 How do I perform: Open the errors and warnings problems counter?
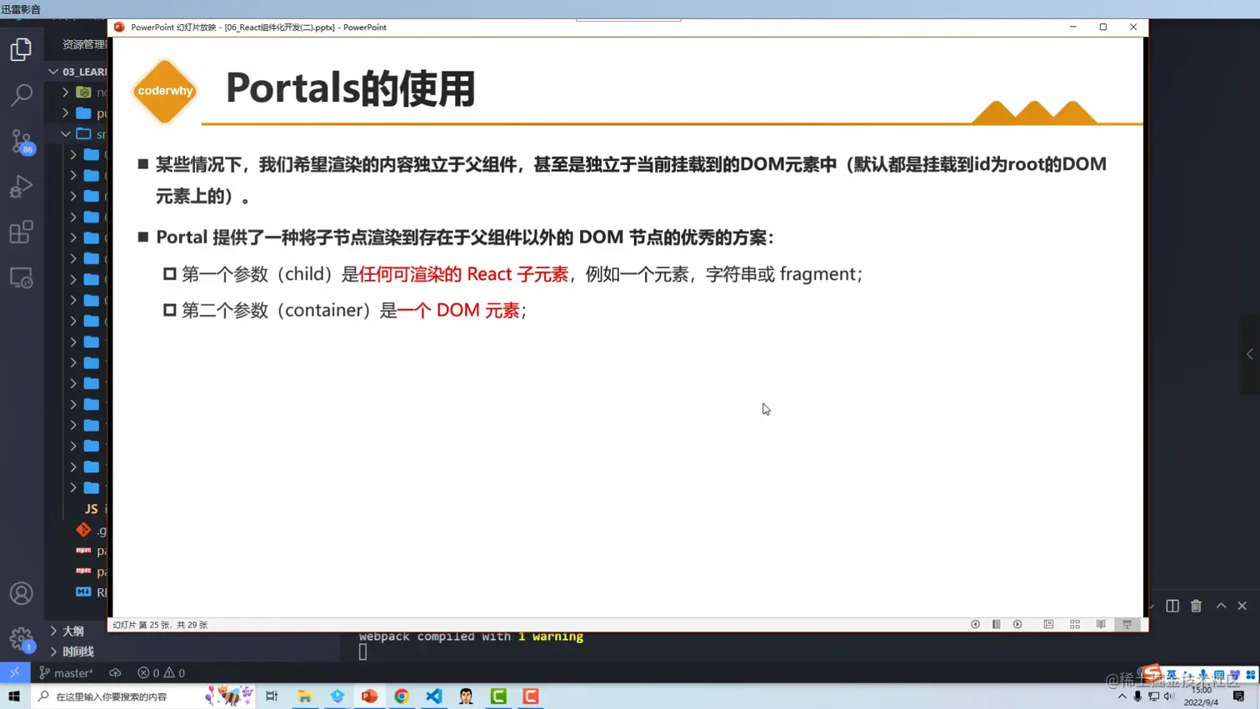162,672
